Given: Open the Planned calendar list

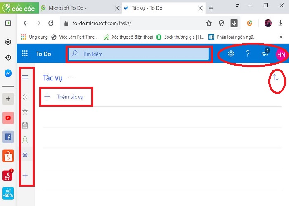Looking at the screenshot, I should click(x=25, y=125).
